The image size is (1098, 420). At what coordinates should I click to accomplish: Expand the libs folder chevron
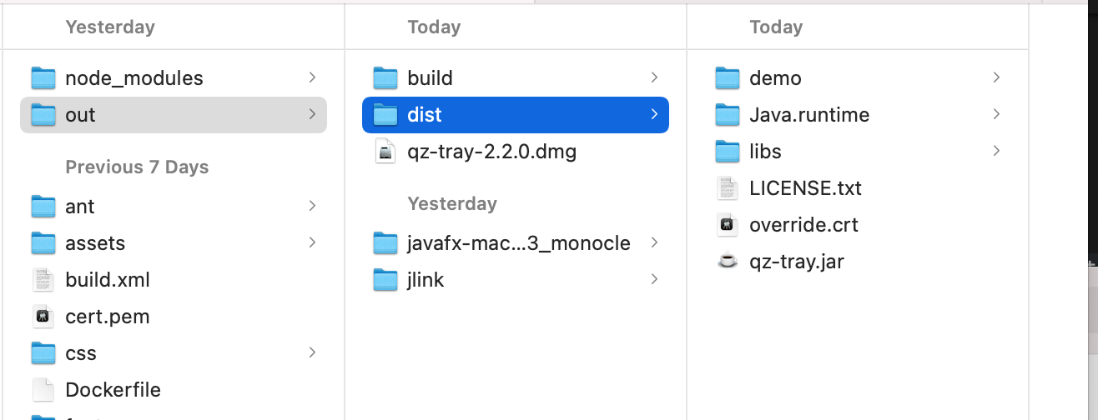coord(996,151)
